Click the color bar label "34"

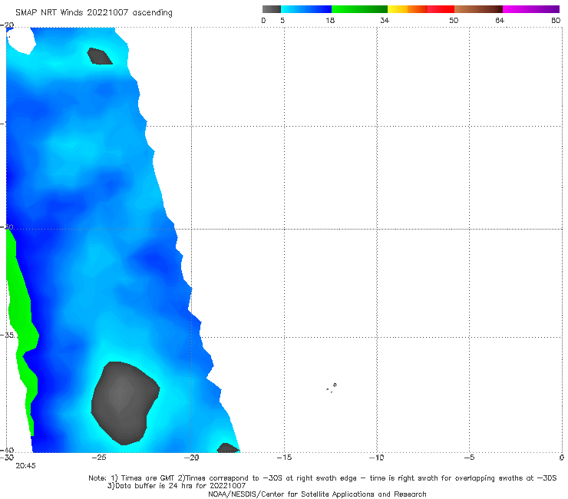385,20
